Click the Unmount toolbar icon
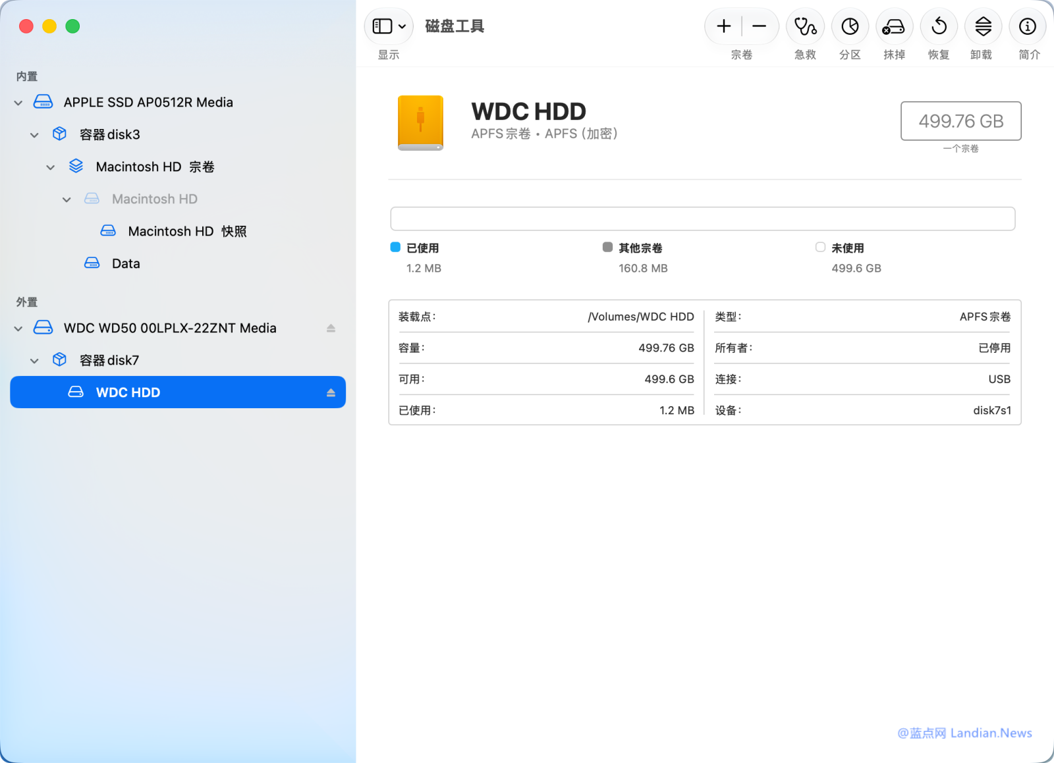Viewport: 1054px width, 763px height. [x=983, y=26]
